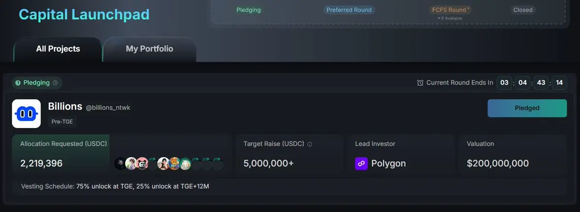This screenshot has width=580, height=212.
Task: Click the orange cat pledger avatar
Action: coord(174,164)
